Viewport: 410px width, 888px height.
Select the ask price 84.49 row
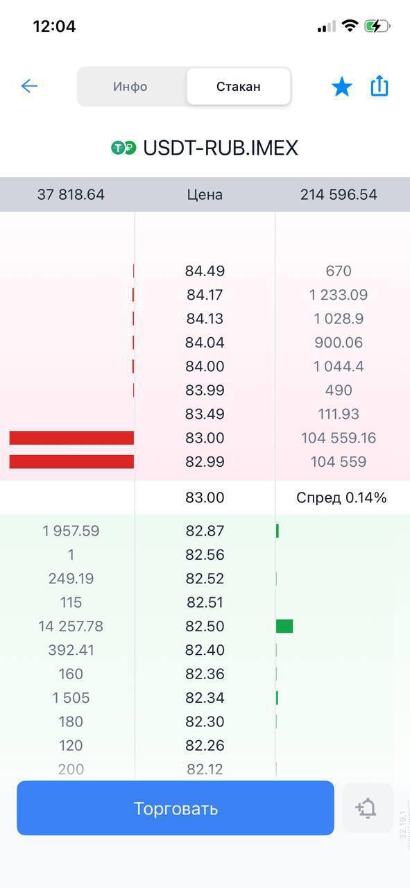click(205, 271)
